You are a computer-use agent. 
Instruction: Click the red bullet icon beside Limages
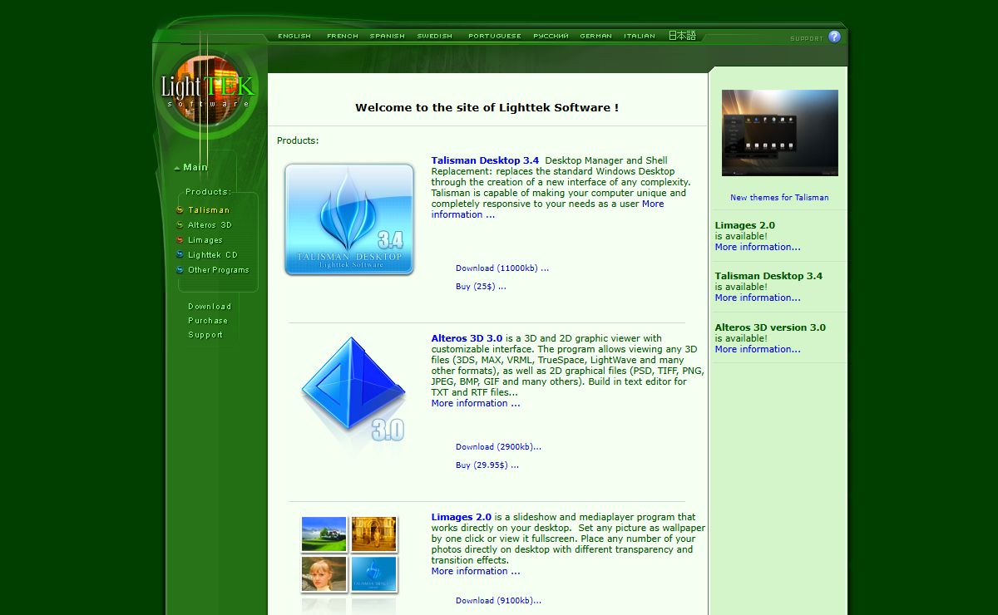[x=180, y=240]
